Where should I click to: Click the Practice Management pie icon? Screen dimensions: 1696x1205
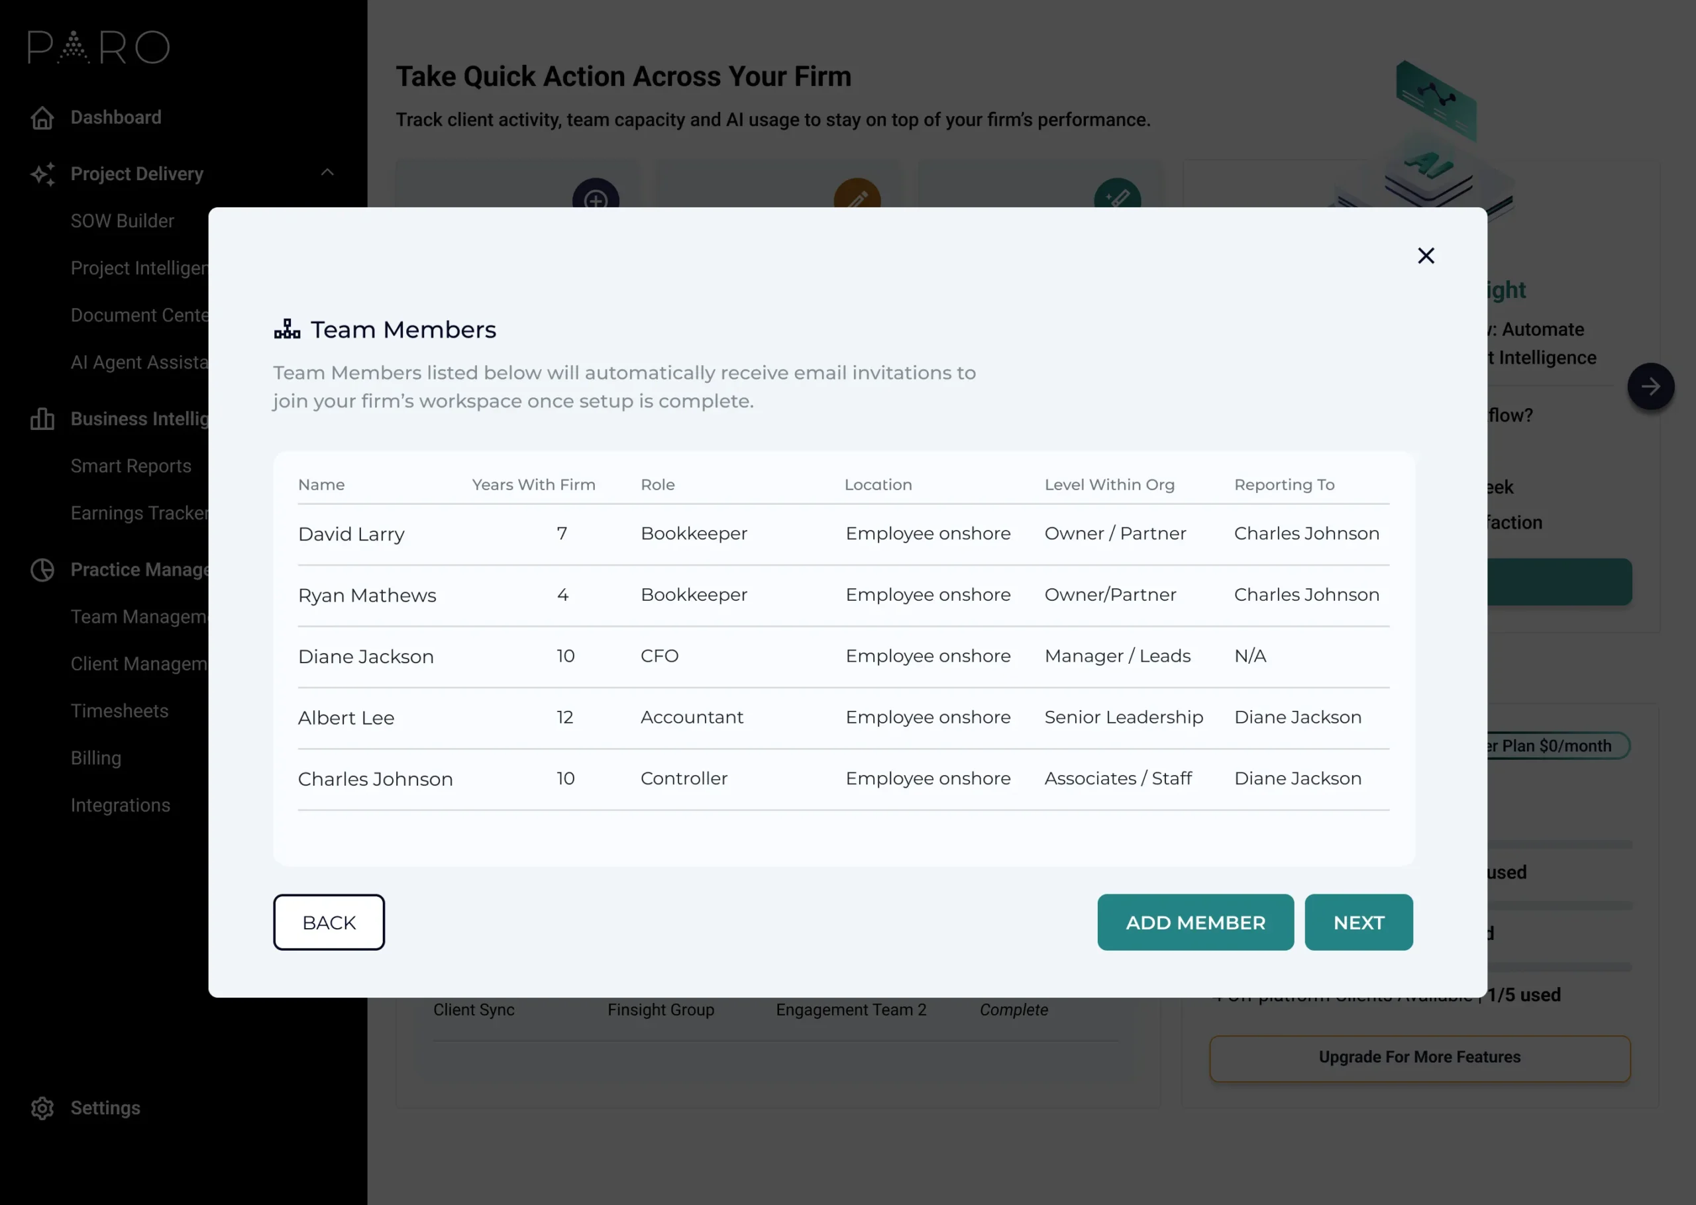click(x=42, y=570)
